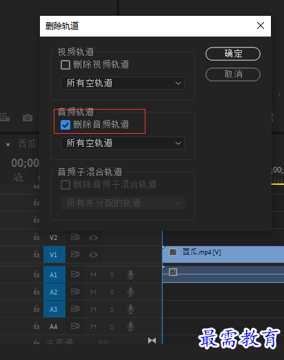Open the audio tracks 所有空轨道 dropdown
The height and width of the screenshot is (360, 284).
123,143
